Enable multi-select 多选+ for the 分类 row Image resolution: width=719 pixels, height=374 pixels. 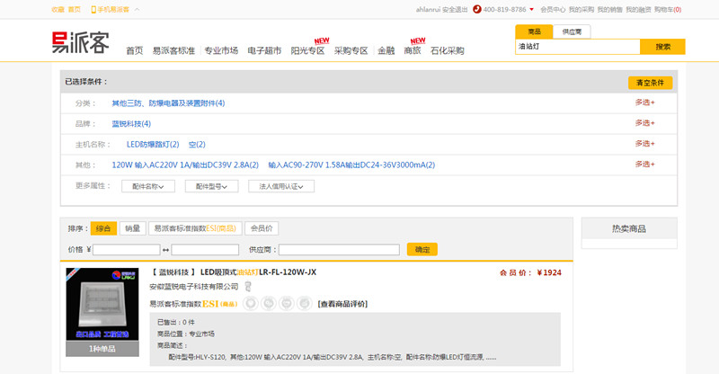point(644,102)
